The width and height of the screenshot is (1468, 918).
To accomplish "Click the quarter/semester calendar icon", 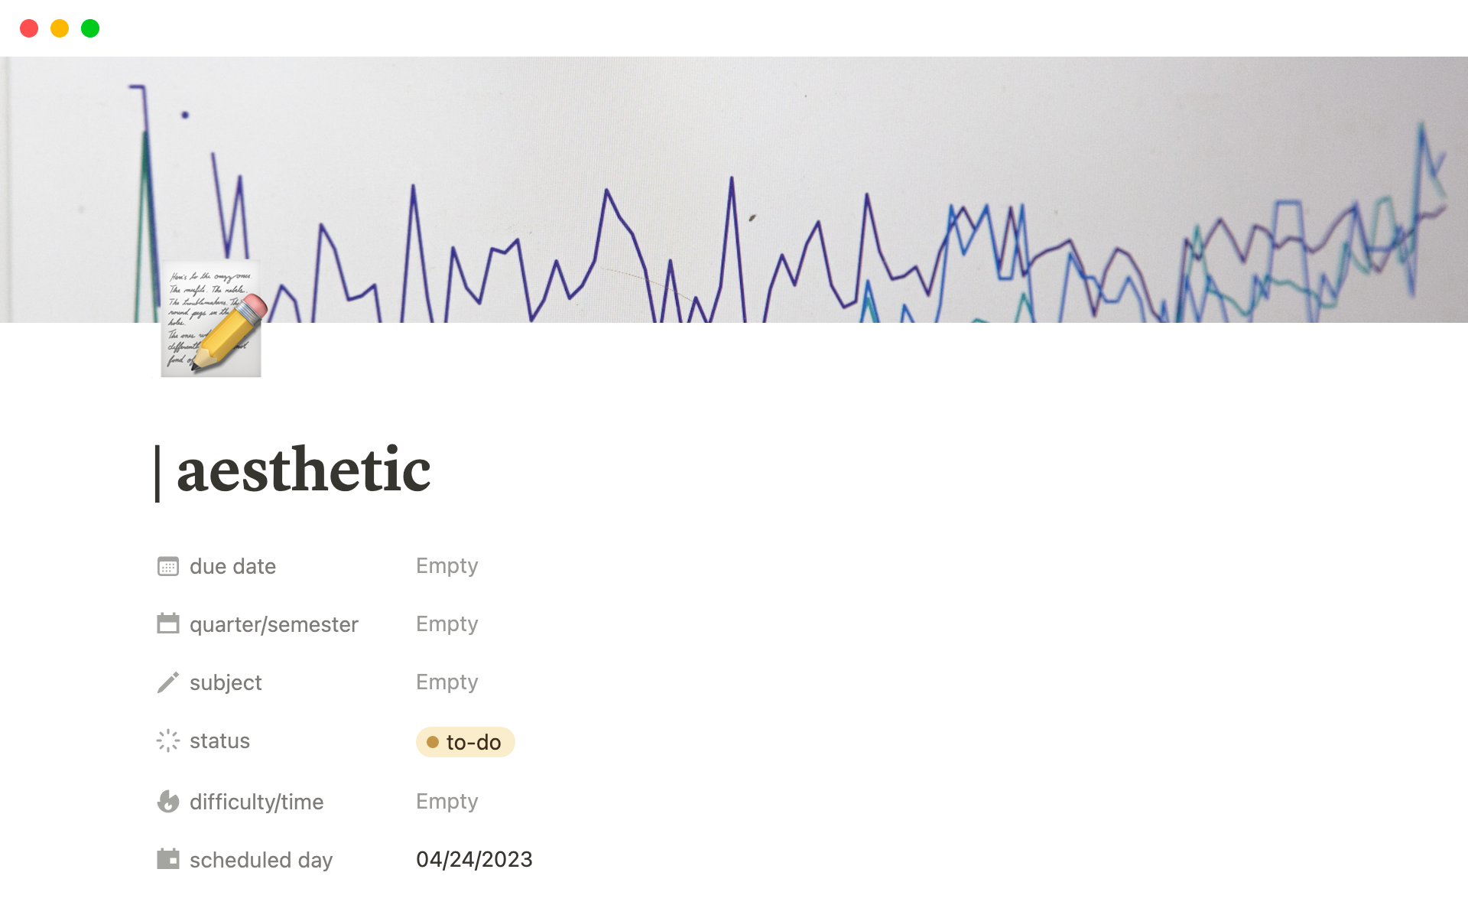I will [x=168, y=624].
